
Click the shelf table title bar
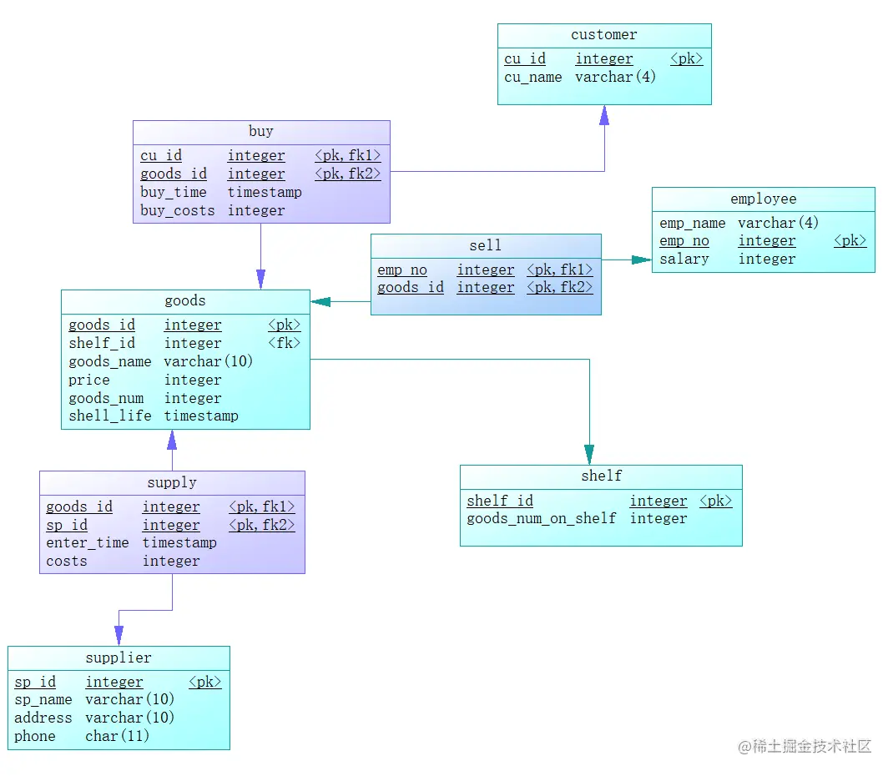[601, 476]
